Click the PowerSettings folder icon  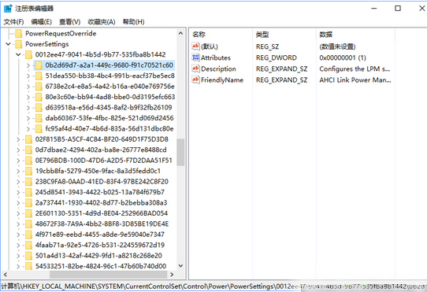point(19,44)
